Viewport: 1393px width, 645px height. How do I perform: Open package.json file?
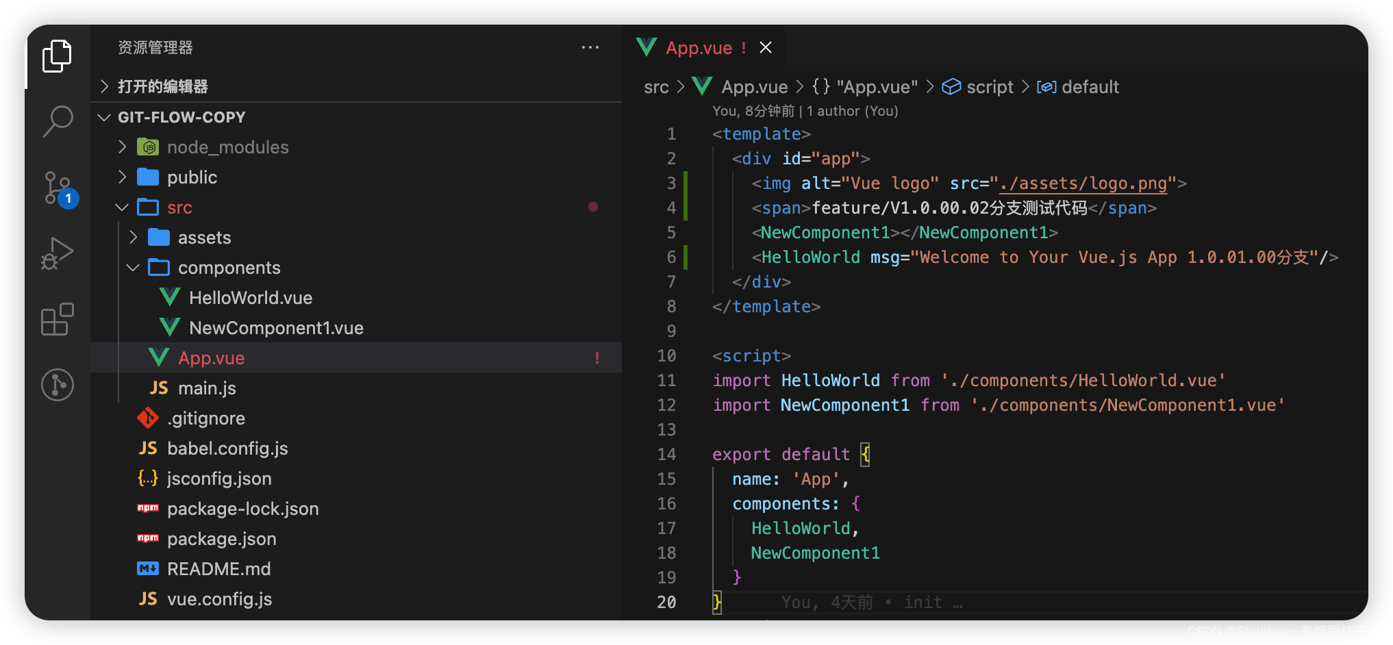222,539
